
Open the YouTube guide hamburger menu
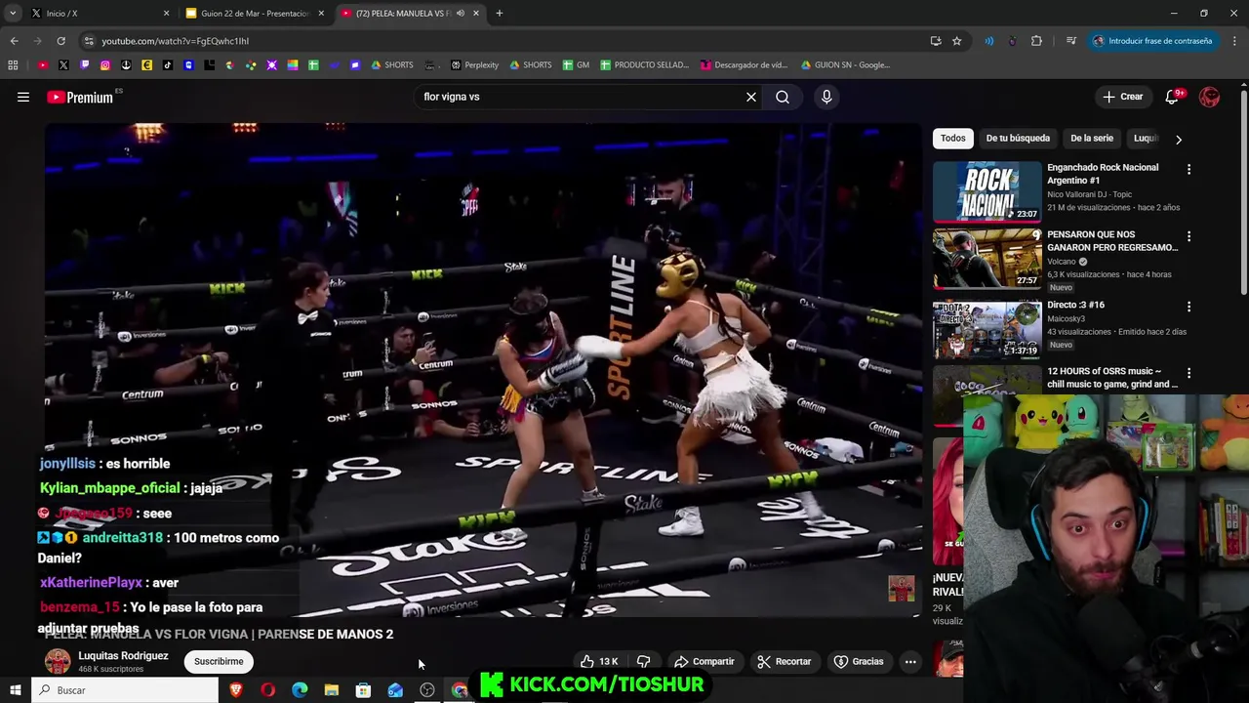point(23,97)
